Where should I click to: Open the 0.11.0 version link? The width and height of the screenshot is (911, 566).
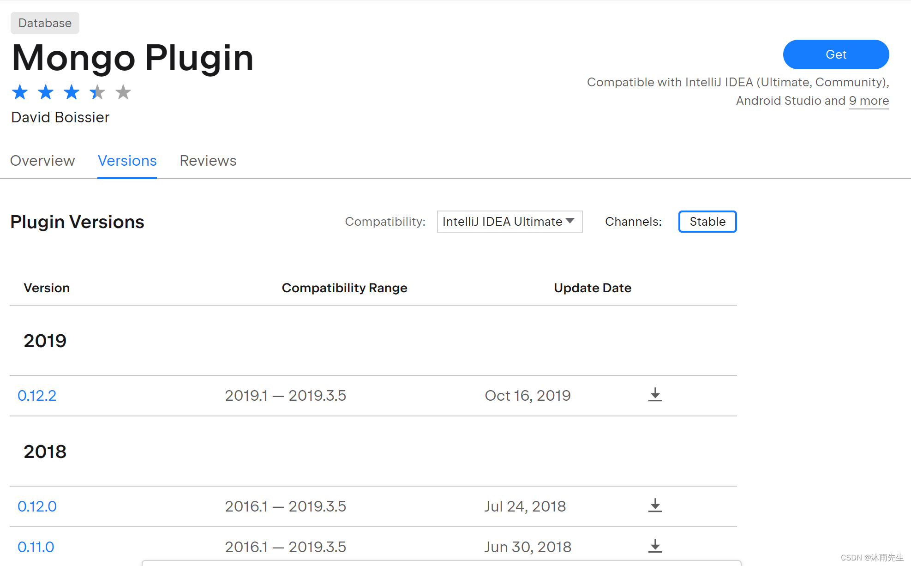point(36,547)
